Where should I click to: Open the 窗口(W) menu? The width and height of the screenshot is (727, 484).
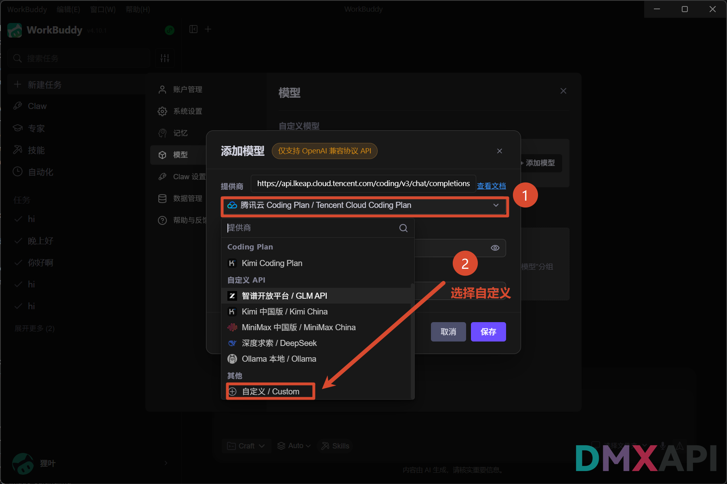click(x=103, y=9)
